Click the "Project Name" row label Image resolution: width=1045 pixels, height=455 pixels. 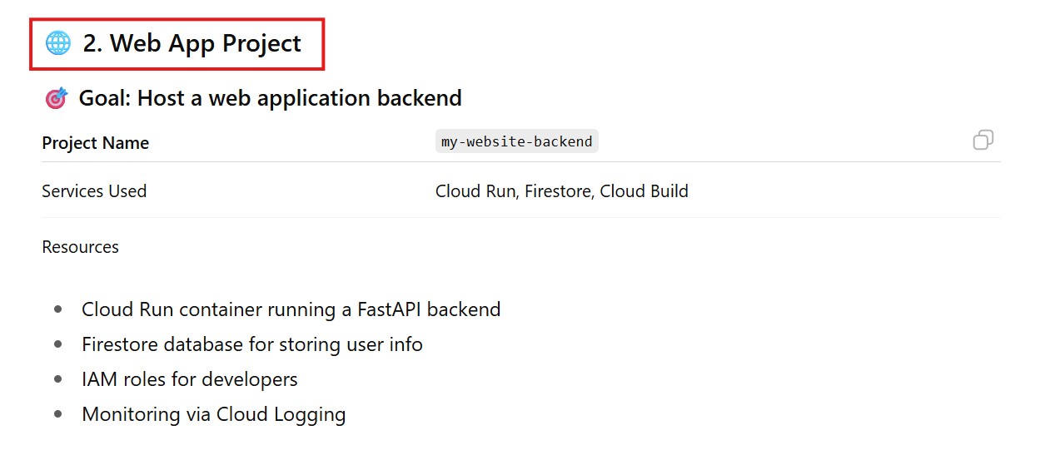tap(95, 143)
